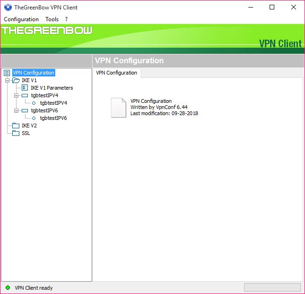Click the blank document icon in details pane

pyautogui.click(x=119, y=108)
